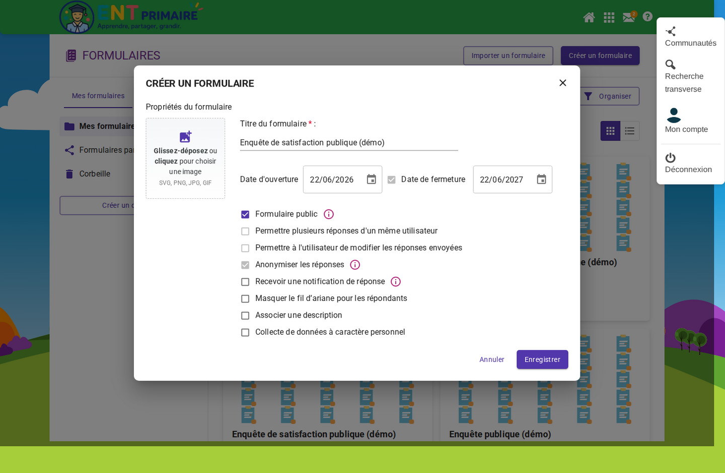
Task: Show info about response notification
Action: 396,282
